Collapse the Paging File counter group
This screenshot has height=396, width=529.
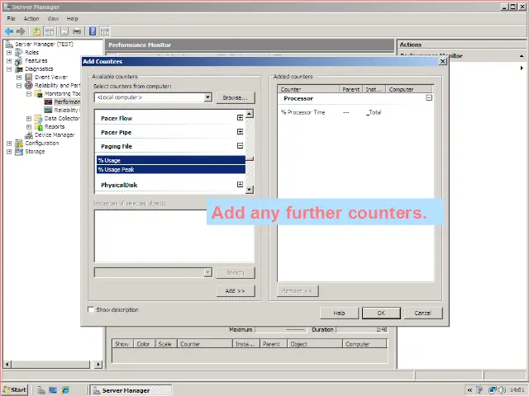tap(240, 146)
